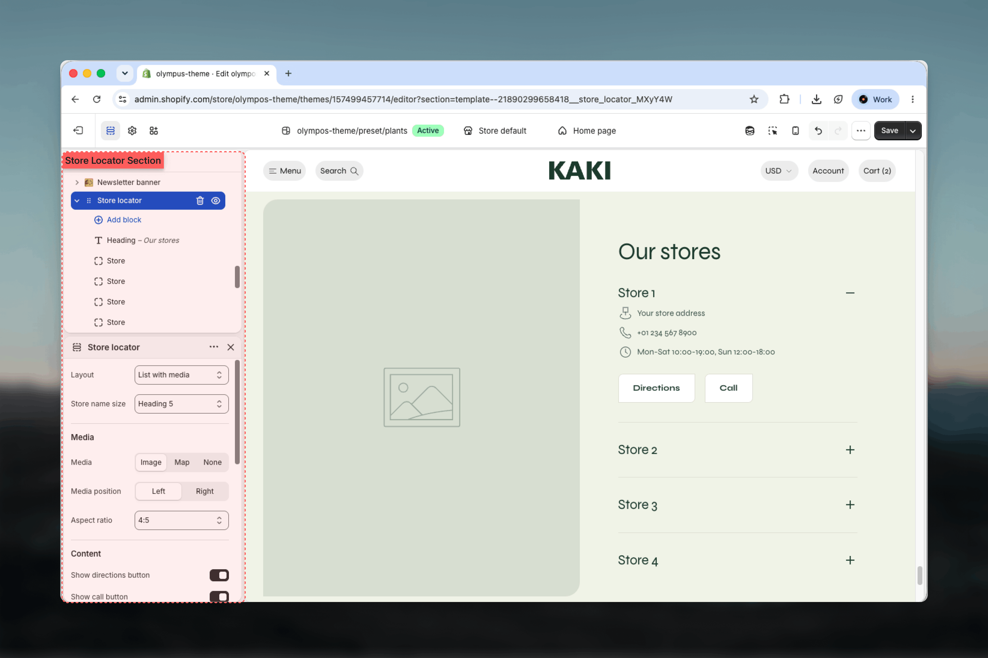Open the preview Menu button

(x=285, y=171)
